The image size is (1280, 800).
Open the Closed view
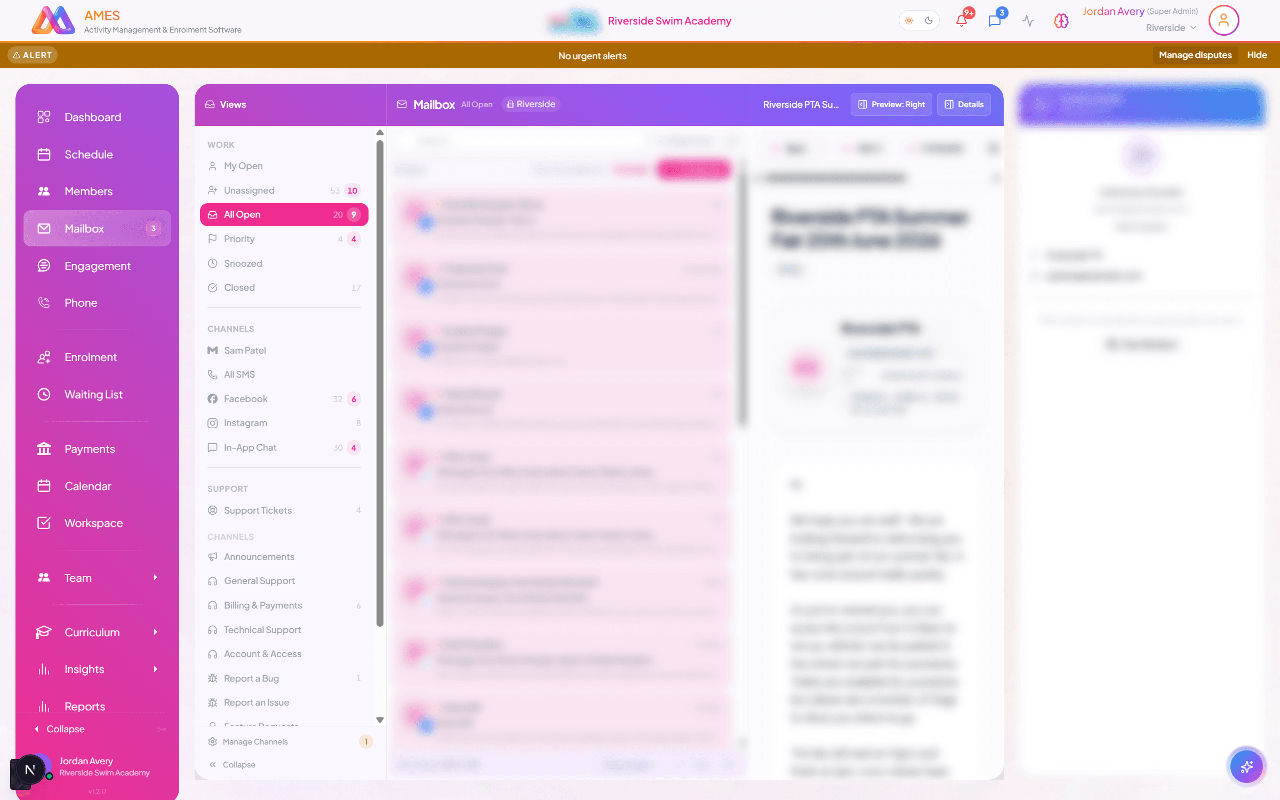pos(284,287)
